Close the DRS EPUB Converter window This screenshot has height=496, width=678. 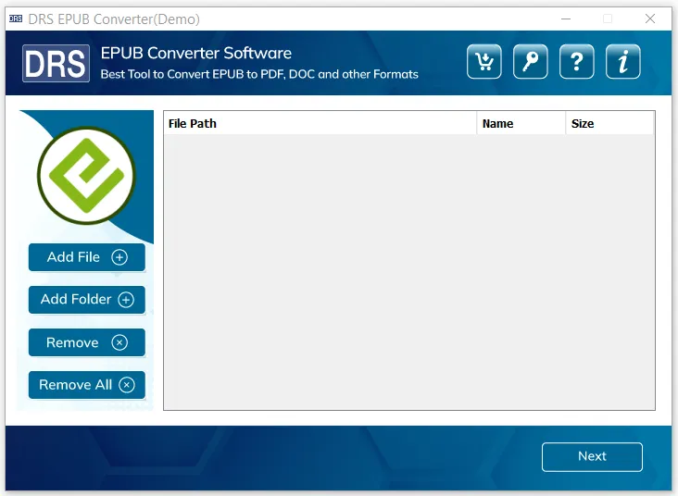point(650,19)
